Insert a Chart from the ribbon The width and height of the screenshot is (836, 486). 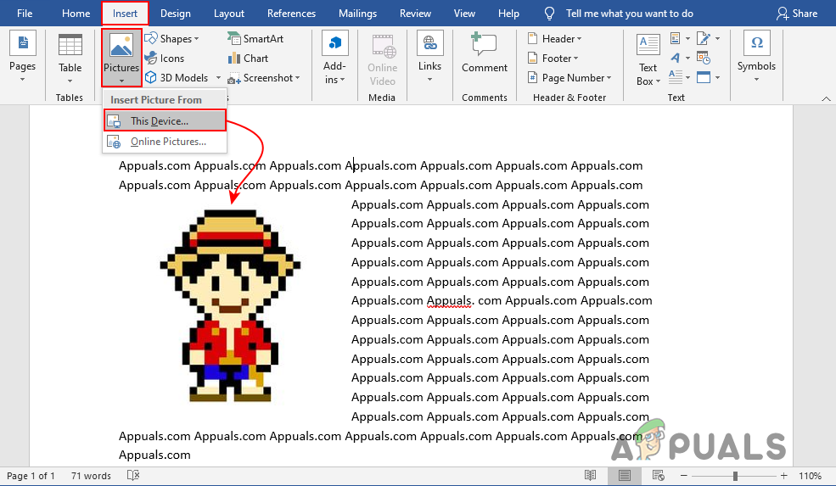pyautogui.click(x=247, y=59)
